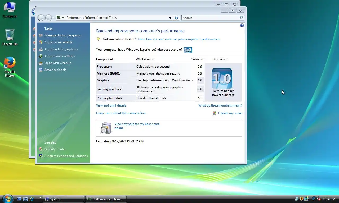Click the Adjust power settings icon
The width and height of the screenshot is (339, 203).
[41, 56]
